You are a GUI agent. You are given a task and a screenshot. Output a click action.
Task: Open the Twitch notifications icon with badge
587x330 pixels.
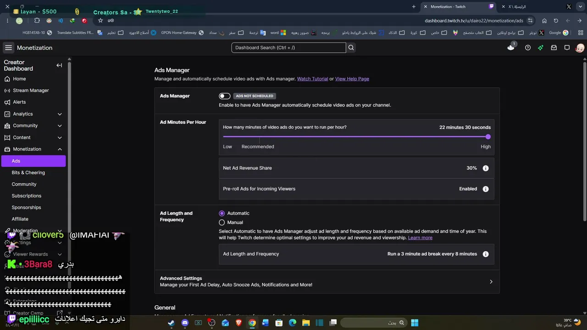point(511,47)
